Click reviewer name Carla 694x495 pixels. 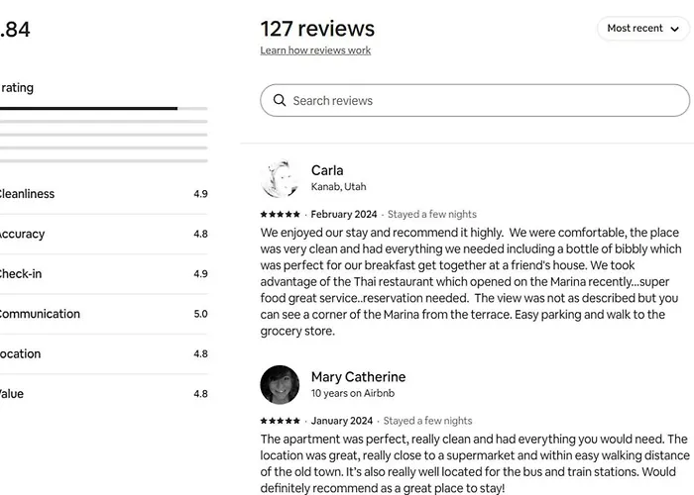327,170
